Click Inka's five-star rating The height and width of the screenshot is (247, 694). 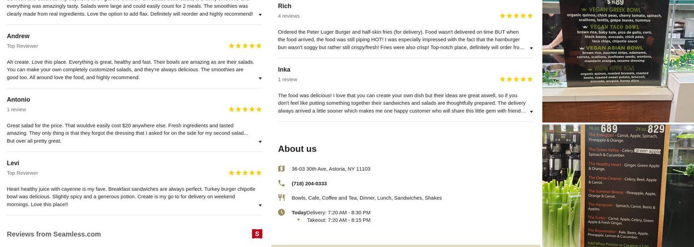click(516, 80)
